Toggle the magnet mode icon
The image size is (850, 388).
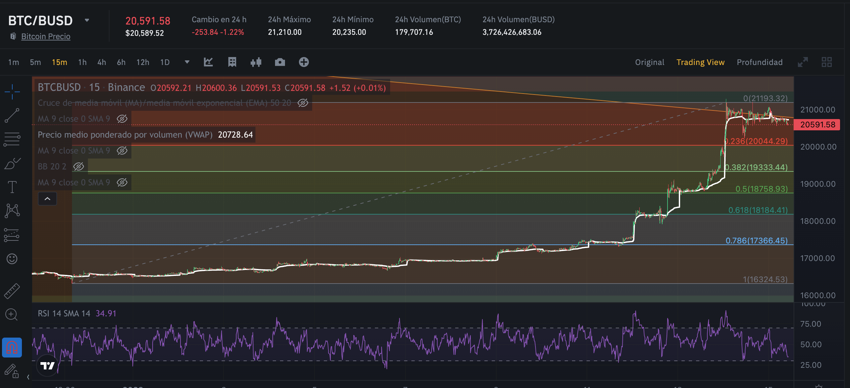pyautogui.click(x=12, y=348)
